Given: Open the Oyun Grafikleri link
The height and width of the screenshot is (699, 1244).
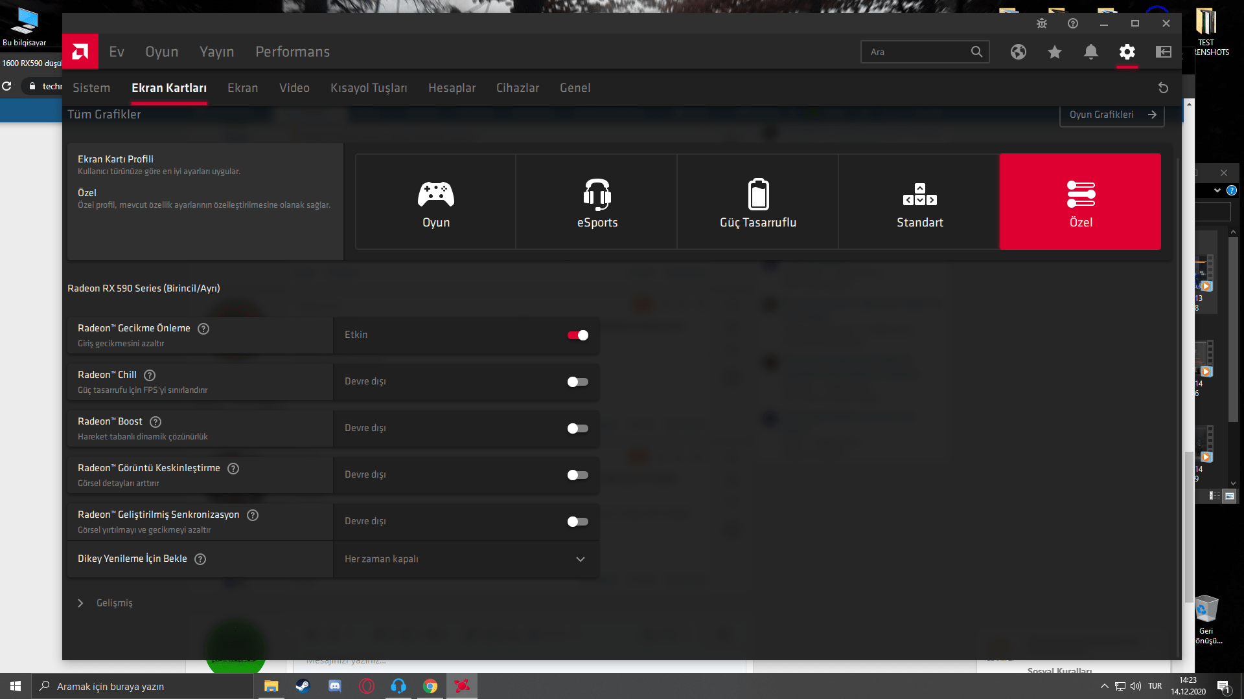Looking at the screenshot, I should 1112,115.
